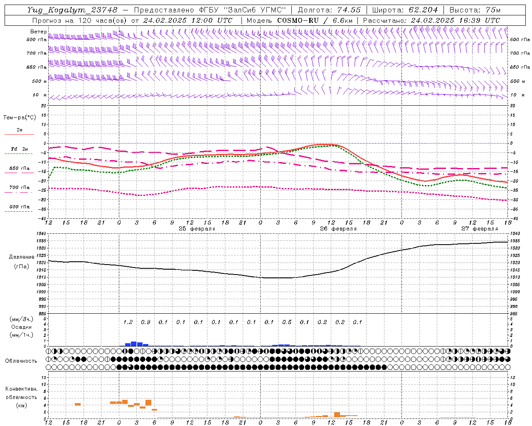Screen dimensions: 532x426
Task: Click the 700 гПа temperature legend entry
Action: coord(20,188)
